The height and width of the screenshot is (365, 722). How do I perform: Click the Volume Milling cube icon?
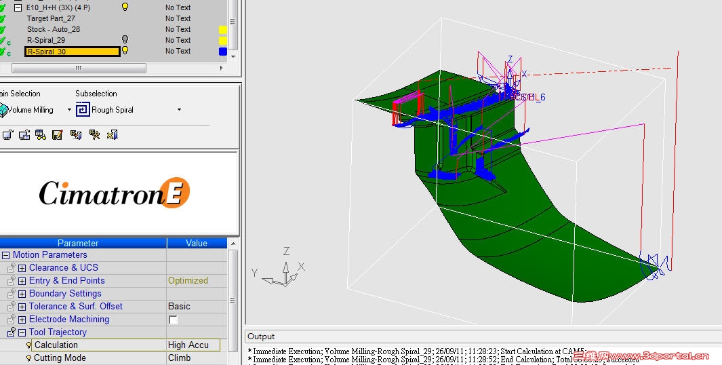point(3,110)
